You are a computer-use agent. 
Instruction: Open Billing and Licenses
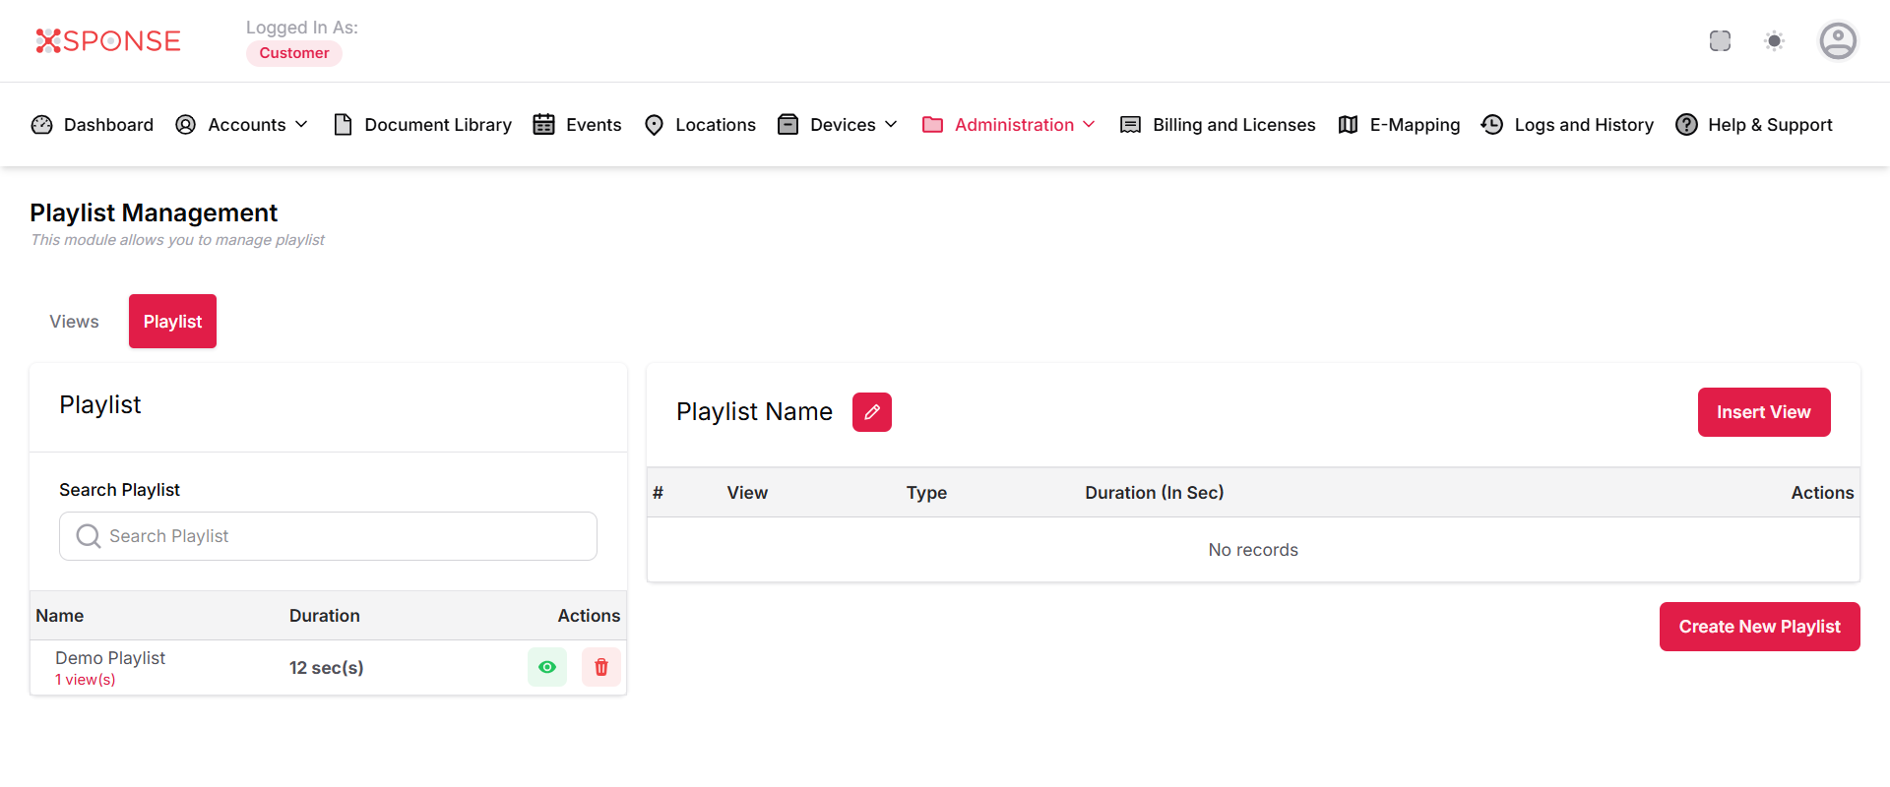(x=1219, y=125)
